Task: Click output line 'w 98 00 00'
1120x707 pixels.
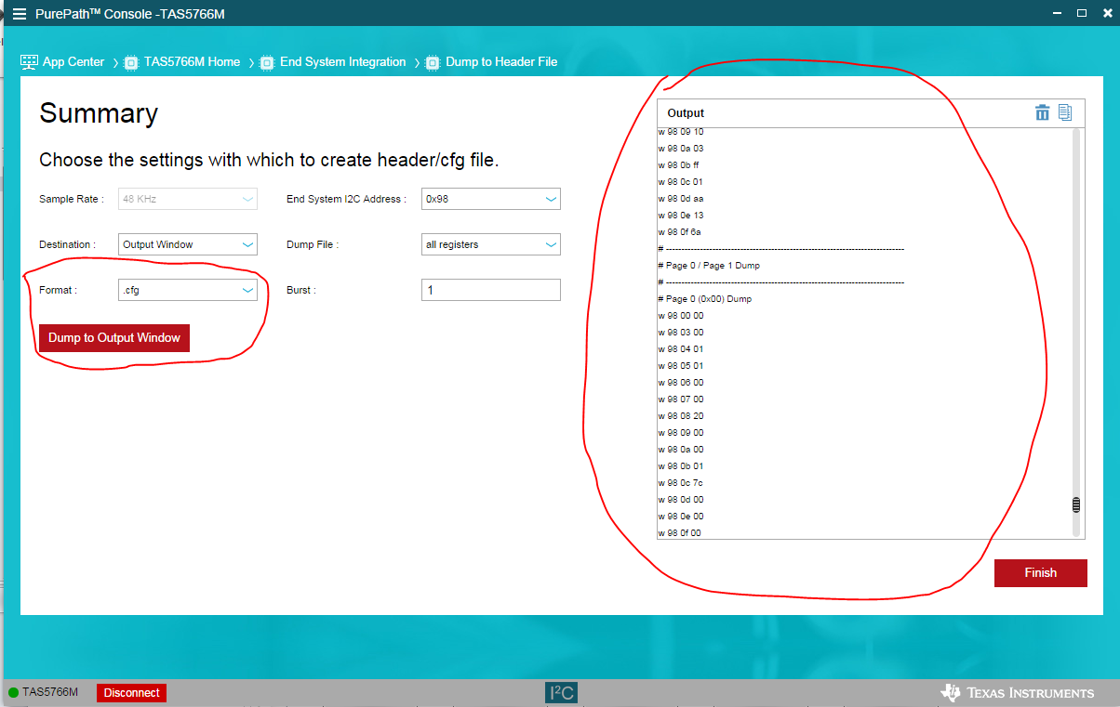Action: [680, 316]
